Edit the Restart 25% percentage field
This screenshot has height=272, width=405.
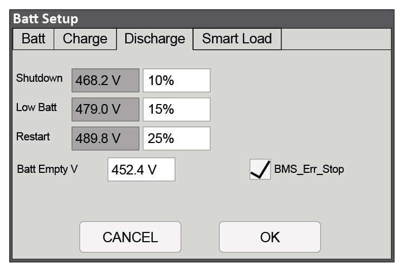click(176, 139)
